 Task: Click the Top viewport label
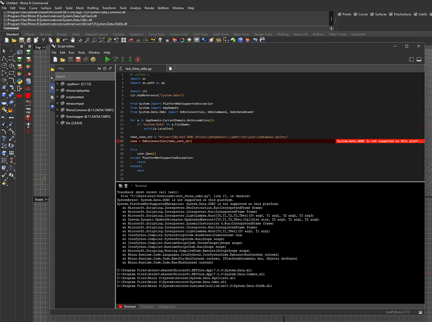[x=38, y=47]
